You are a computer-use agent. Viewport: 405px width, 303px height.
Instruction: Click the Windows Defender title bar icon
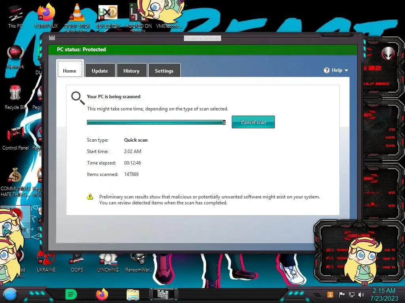pyautogui.click(x=52, y=38)
